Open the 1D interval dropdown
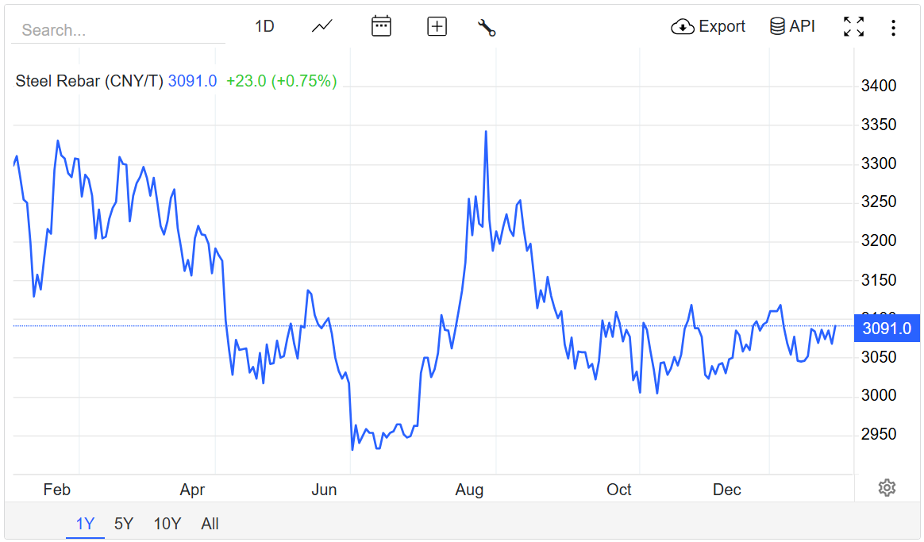The image size is (924, 542). 264,27
